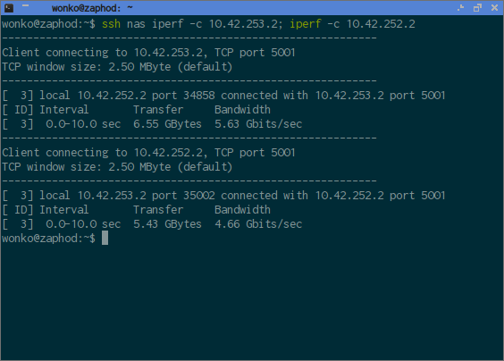Viewport: 504px width, 361px height.
Task: Click the second yellow 'iperf' command word
Action: point(306,24)
